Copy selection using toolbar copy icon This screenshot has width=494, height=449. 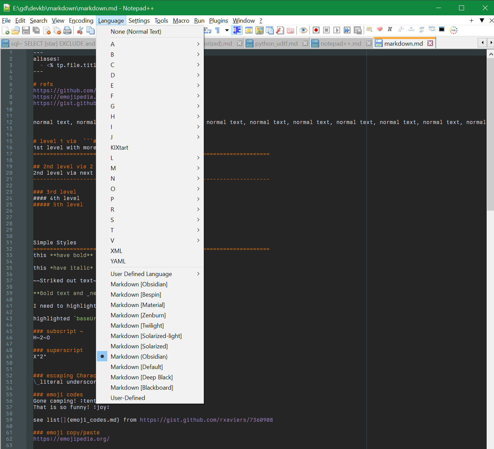(x=90, y=30)
